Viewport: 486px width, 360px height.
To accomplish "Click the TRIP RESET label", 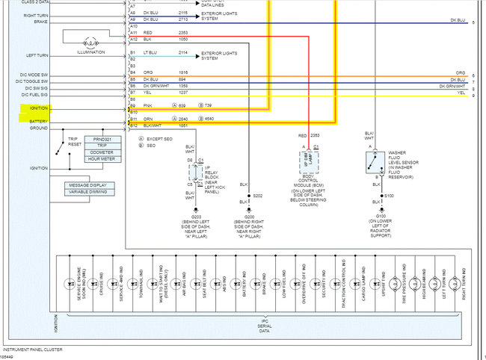I will point(75,142).
